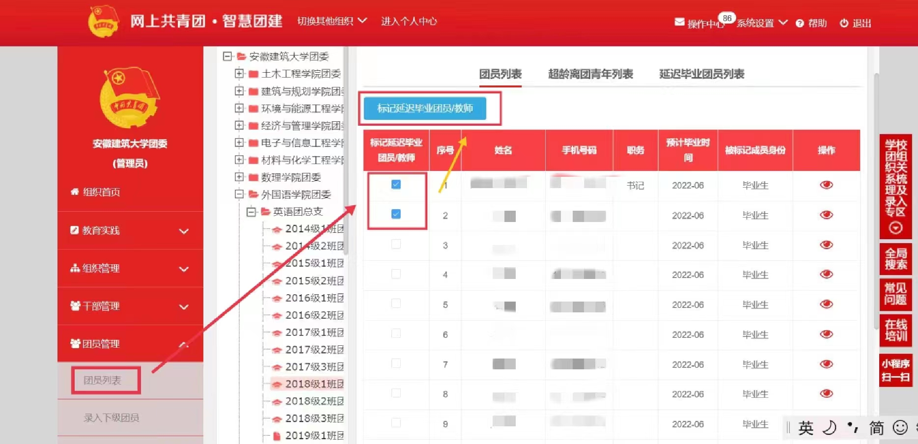This screenshot has height=444, width=918.
Task: Tick the checkbox for member row 5
Action: (x=396, y=304)
